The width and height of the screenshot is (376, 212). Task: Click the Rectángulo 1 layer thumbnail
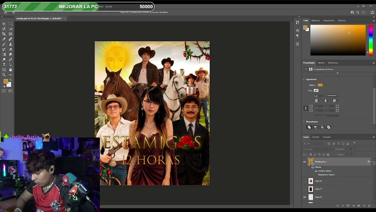pos(311,162)
